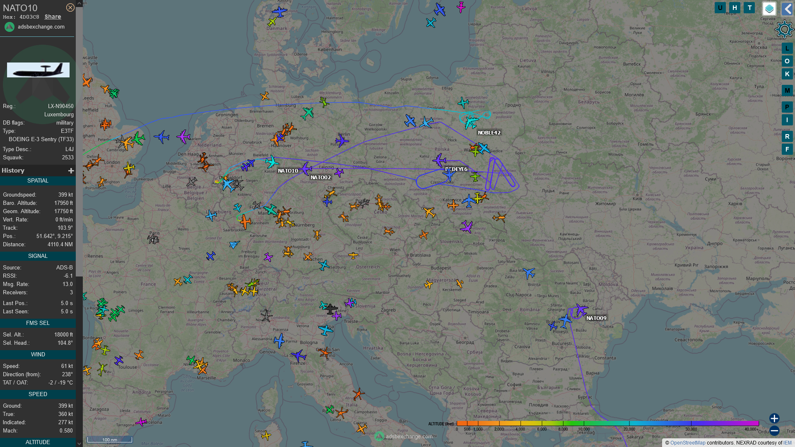Select the gray bomber-shaped aircraft near Venice

click(x=331, y=309)
